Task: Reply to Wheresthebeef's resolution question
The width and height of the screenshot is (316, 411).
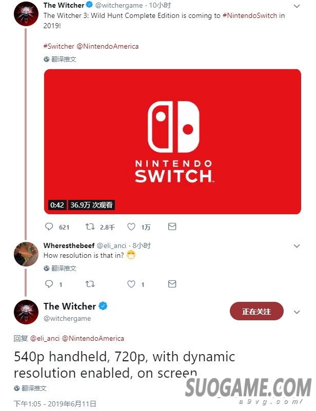Action: tap(49, 284)
